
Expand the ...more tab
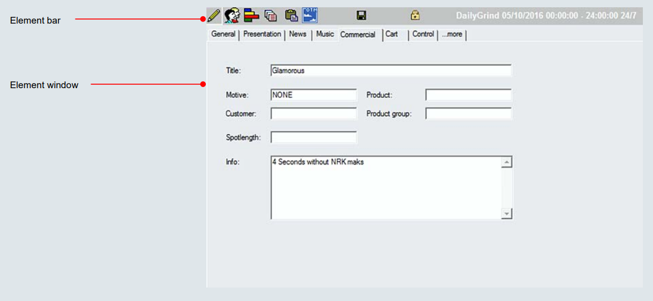[452, 34]
